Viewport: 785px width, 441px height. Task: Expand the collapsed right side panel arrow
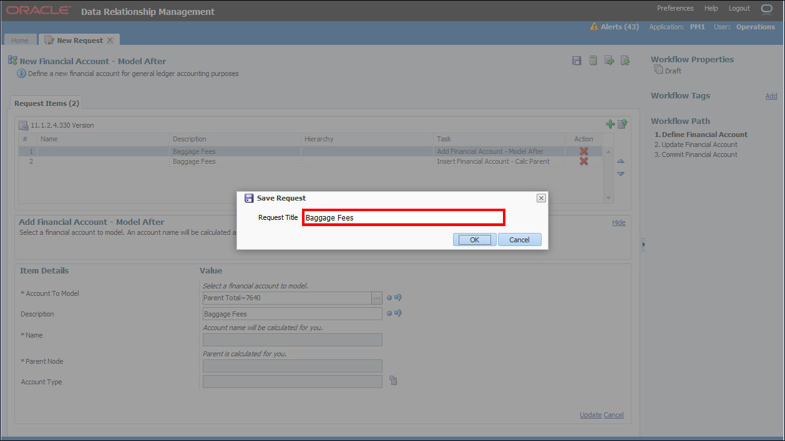[643, 245]
